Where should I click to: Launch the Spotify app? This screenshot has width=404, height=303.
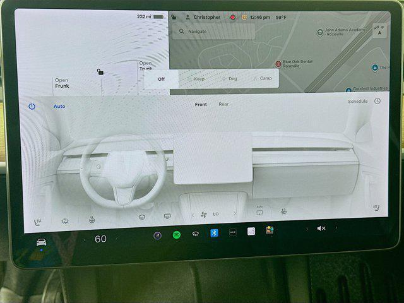[177, 235]
